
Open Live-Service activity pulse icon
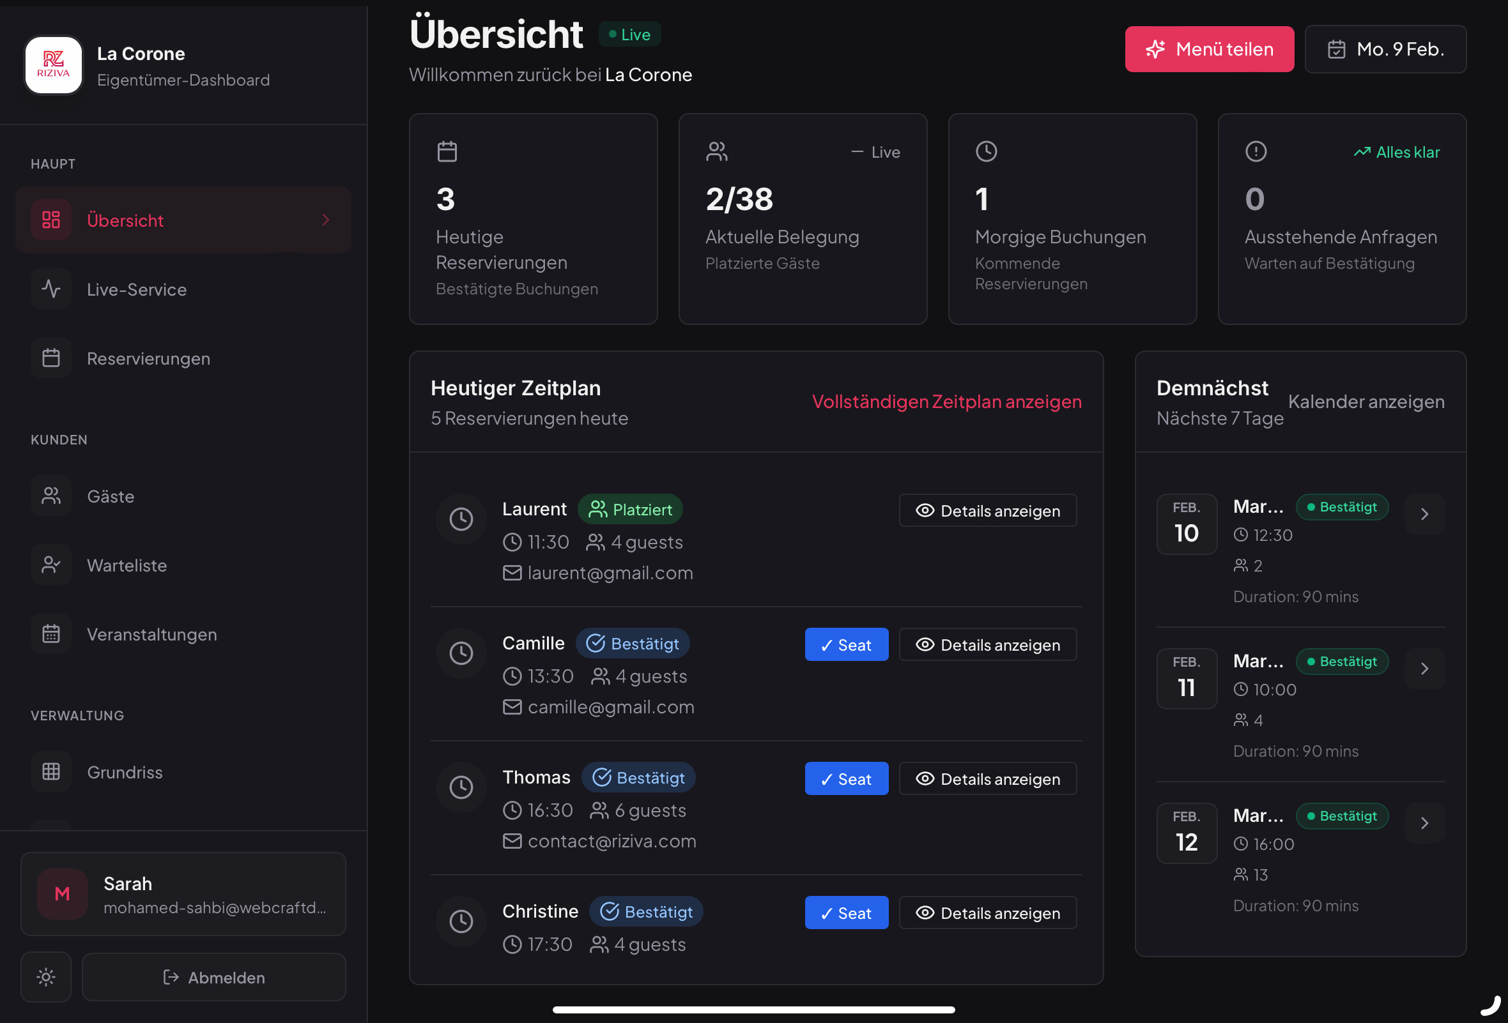50,289
